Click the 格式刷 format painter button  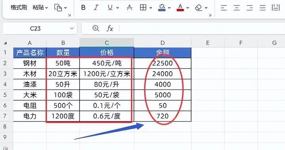tap(19, 7)
